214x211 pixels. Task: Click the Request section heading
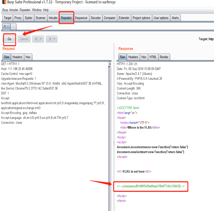click(9, 49)
